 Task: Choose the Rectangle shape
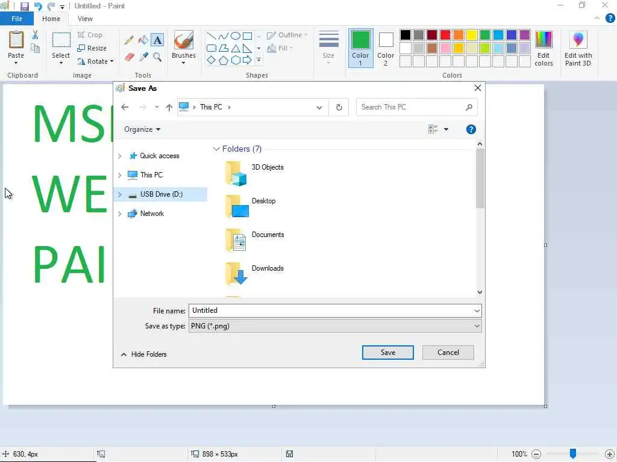[x=248, y=36]
